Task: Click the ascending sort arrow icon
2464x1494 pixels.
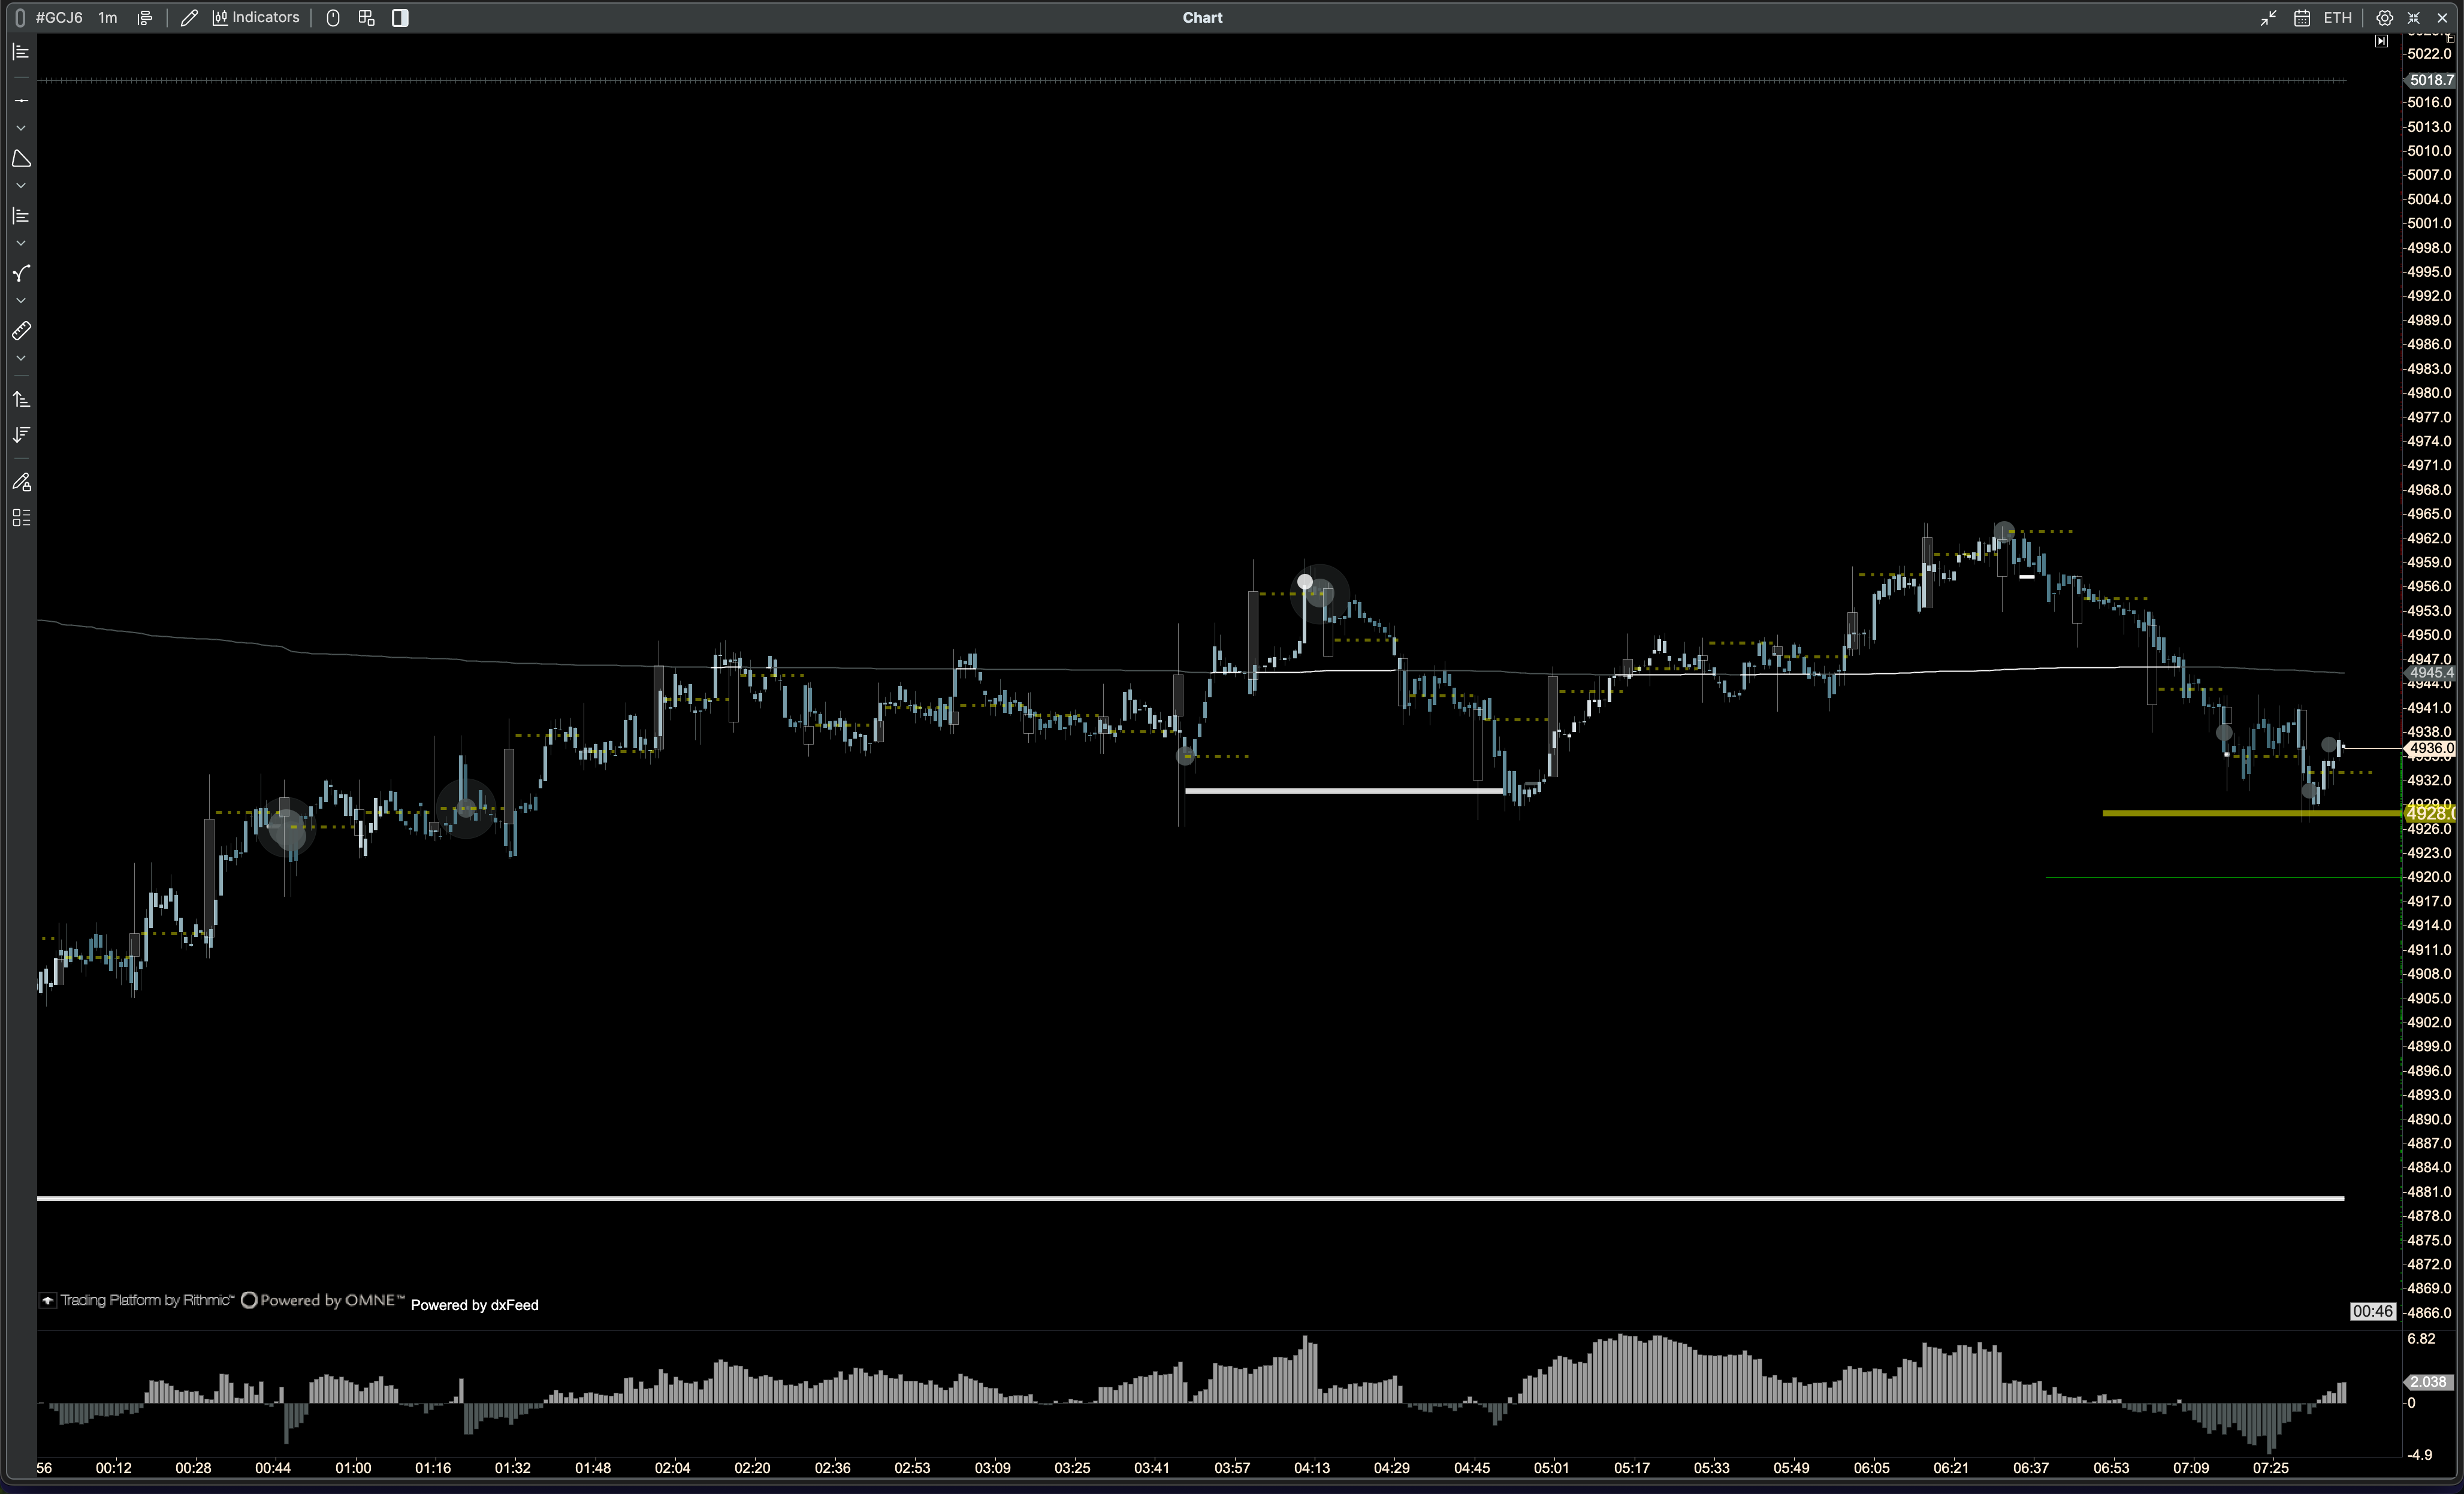Action: tap(21, 399)
